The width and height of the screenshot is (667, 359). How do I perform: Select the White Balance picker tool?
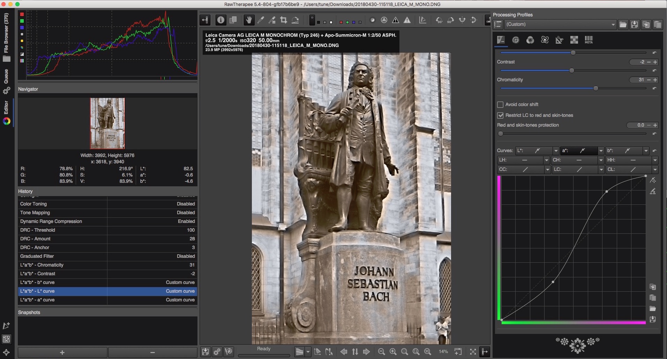[x=261, y=20]
